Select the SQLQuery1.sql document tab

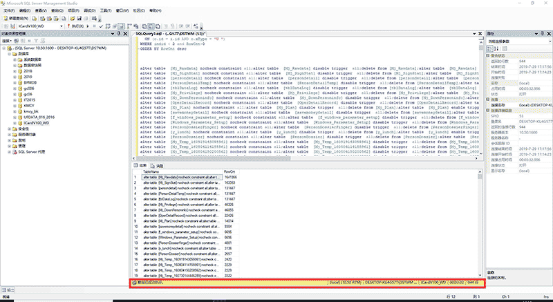click(171, 34)
